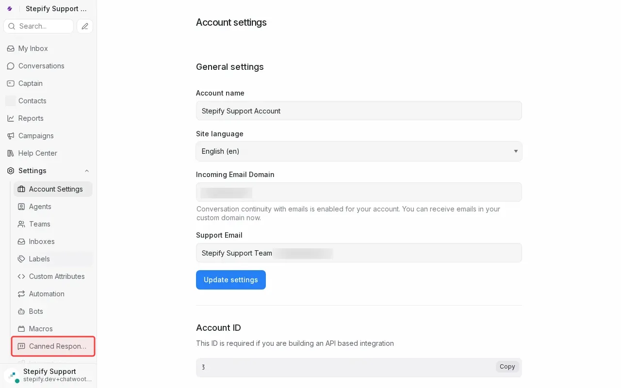Open the Settings gear in sidebar
Viewport: 621px width, 388px height.
[x=10, y=171]
